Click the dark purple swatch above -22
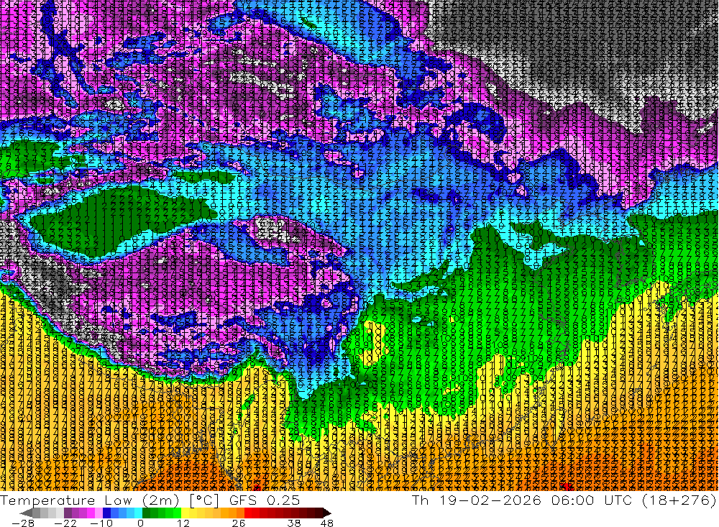Viewport: 719px width, 527px height. (68, 513)
